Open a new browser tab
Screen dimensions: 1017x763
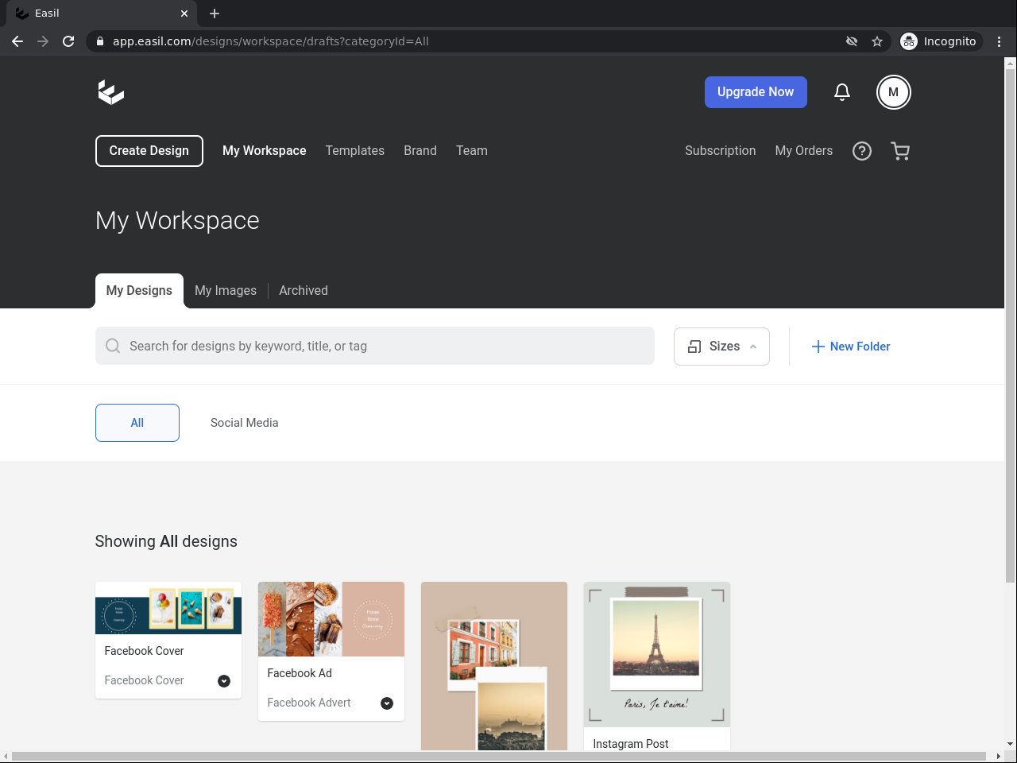[215, 14]
